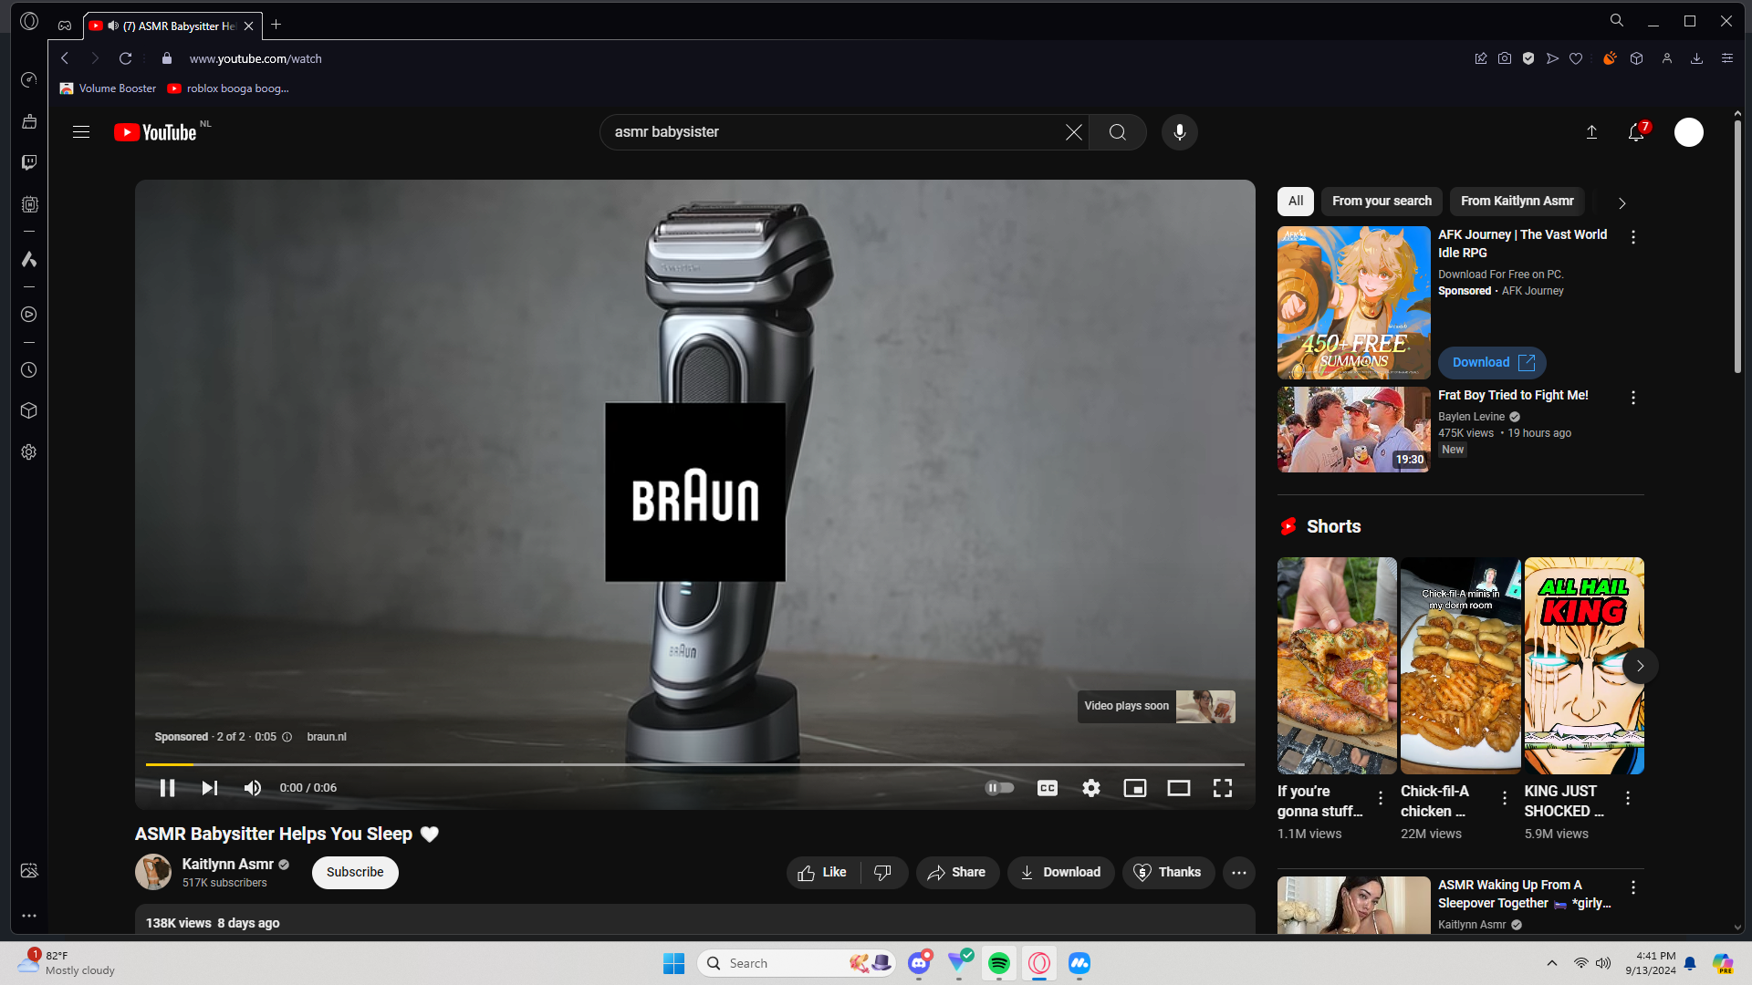Subscribe to Kaitlynn Asmr
Viewport: 1752px width, 985px height.
(355, 873)
